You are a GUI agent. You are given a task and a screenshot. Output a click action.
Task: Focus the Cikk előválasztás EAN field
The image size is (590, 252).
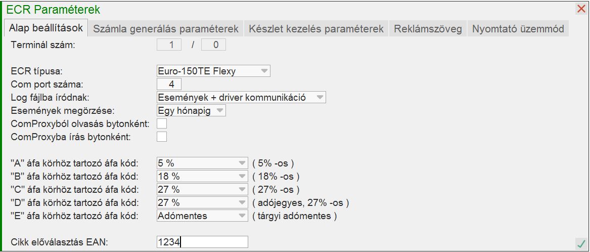coord(202,242)
